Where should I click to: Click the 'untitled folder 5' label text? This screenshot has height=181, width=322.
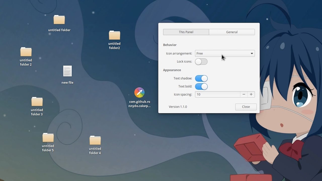48,148
